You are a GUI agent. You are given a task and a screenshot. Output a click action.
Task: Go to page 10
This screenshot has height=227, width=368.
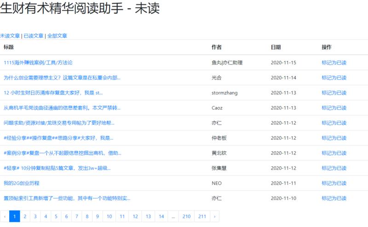[109, 216]
